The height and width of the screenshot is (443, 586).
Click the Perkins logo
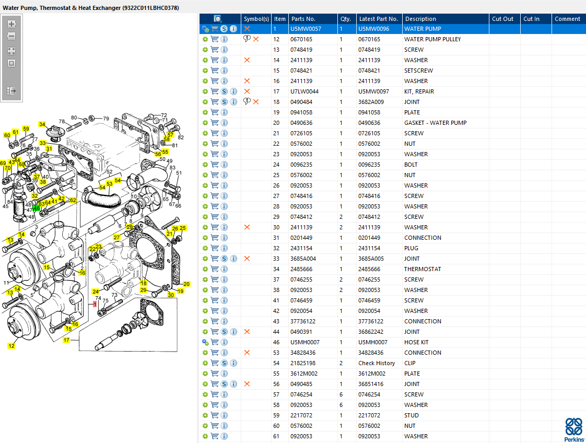(x=574, y=430)
